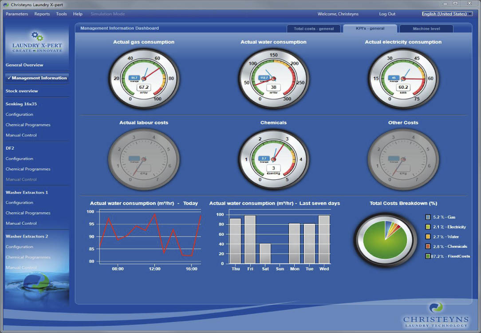481x333 pixels.
Task: Open Chemical Programmes under Washer Extractors 2
Action: [x=28, y=257]
